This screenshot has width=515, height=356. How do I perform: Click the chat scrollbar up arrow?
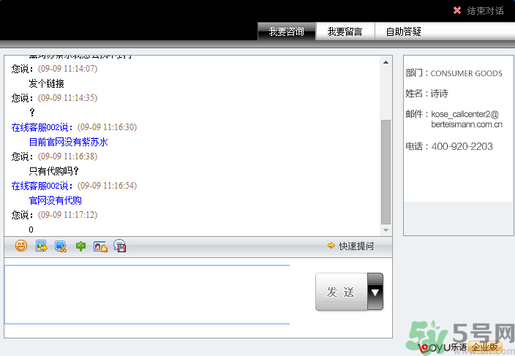386,63
